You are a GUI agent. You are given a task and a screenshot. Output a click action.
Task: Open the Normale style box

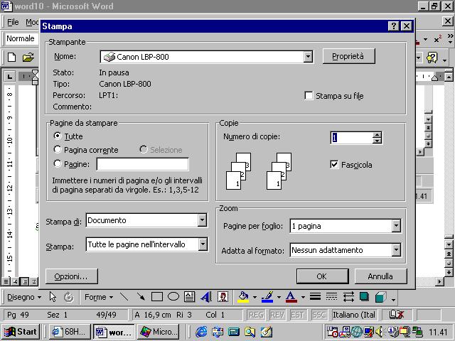pos(22,38)
